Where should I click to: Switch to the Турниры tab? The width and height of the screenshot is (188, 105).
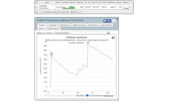(x=53, y=25)
